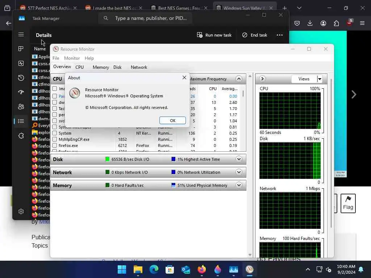Screen dimensions: 371x278
Task: Switch to Best NES Games browser tab
Action: coord(179,8)
